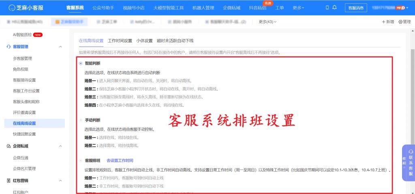This screenshot has width=415, height=194.
Task: Click the orange icon on 芝麻智能助手 tab
Action: pos(57,22)
